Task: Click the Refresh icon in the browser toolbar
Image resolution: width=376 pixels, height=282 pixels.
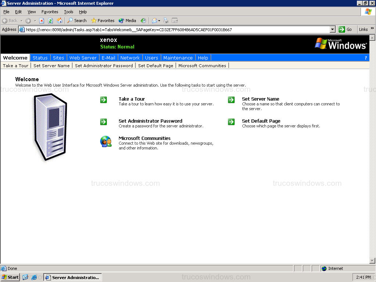Action: pos(50,20)
